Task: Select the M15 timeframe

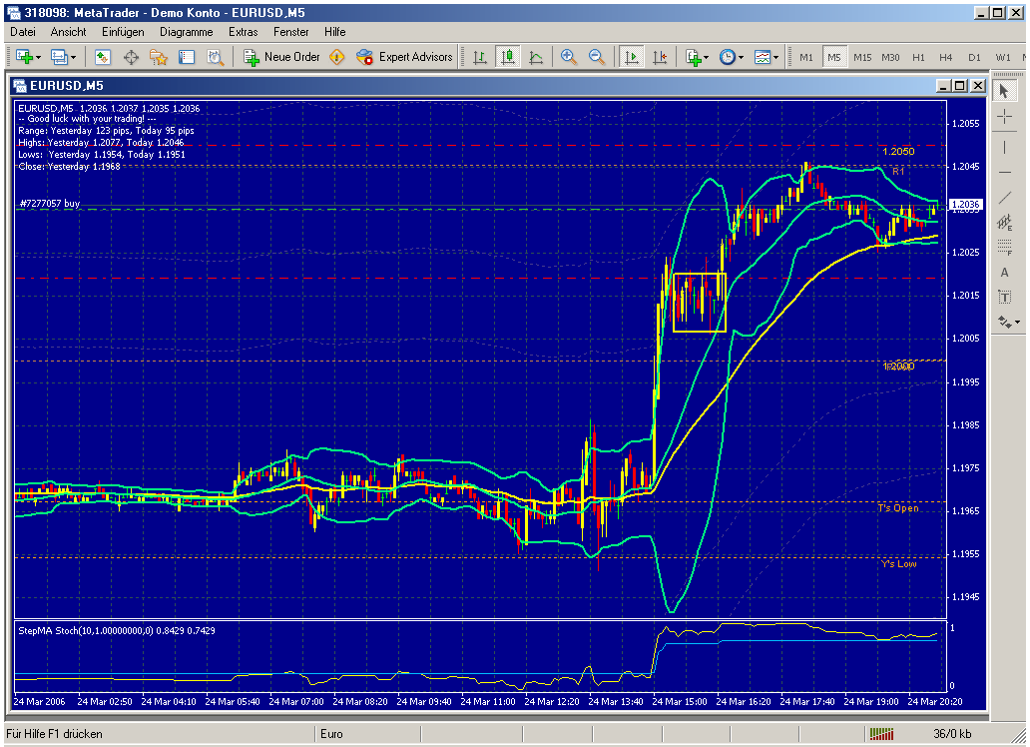Action: [x=862, y=57]
